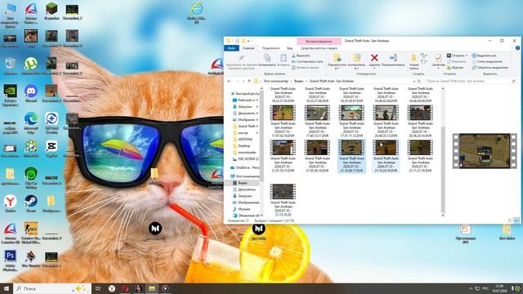Switch to the Главная tab
Screen dimensions: 523x294
point(248,48)
